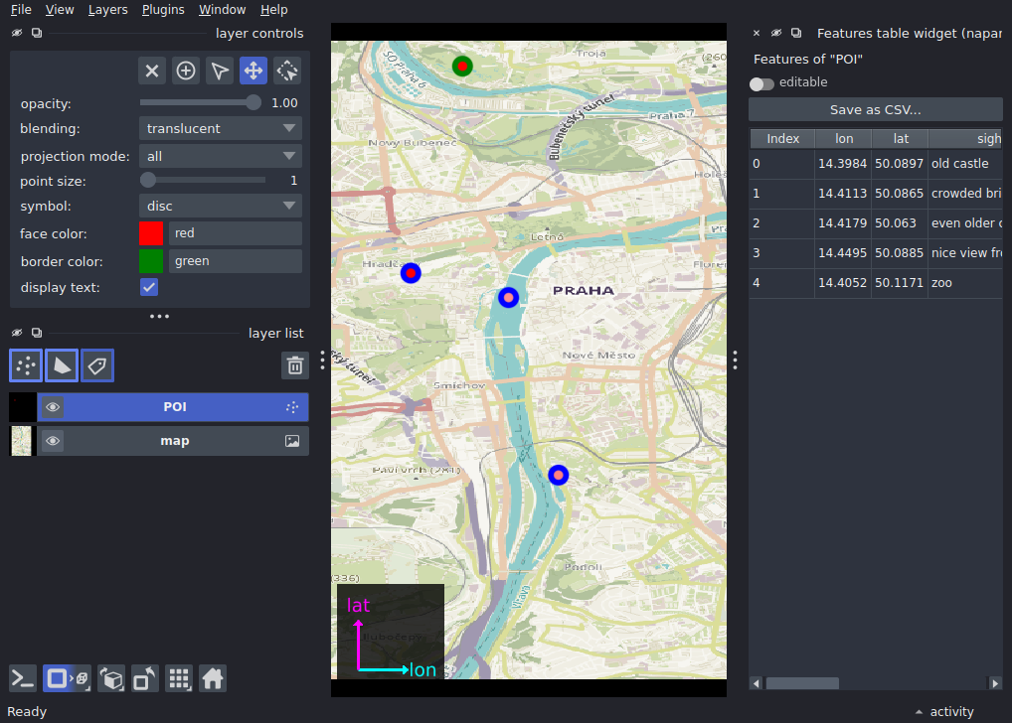Toggle visibility of POI layer
This screenshot has height=723, width=1012.
pos(53,407)
